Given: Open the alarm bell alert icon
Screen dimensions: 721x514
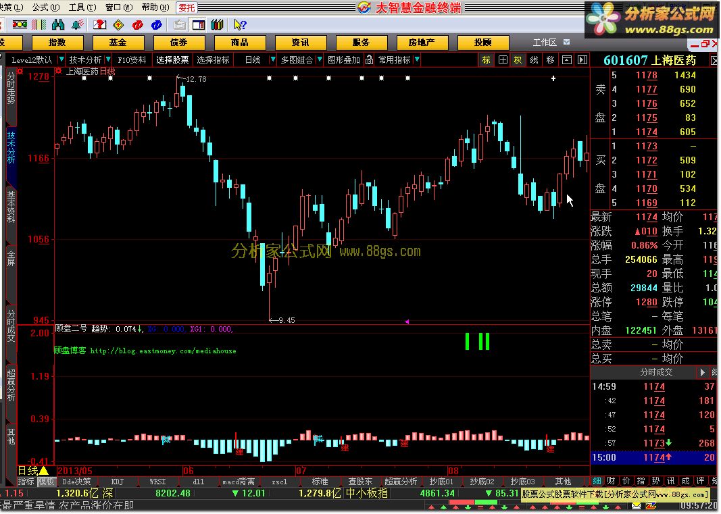Looking at the screenshot, I should click(78, 25).
